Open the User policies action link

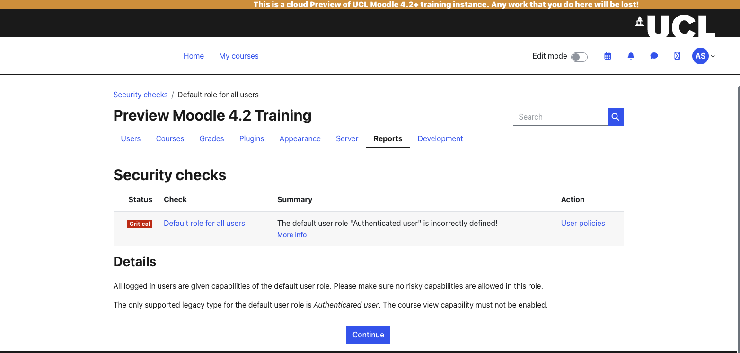pyautogui.click(x=583, y=223)
